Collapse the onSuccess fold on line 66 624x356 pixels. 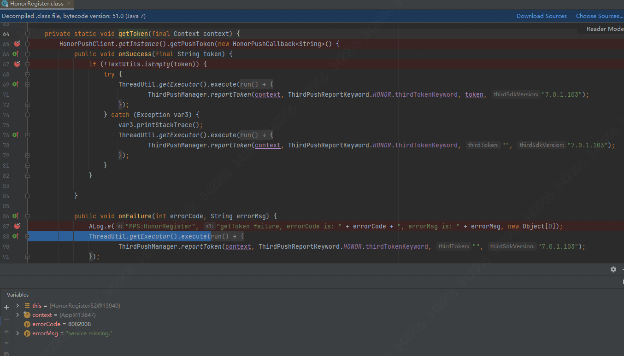click(28, 54)
